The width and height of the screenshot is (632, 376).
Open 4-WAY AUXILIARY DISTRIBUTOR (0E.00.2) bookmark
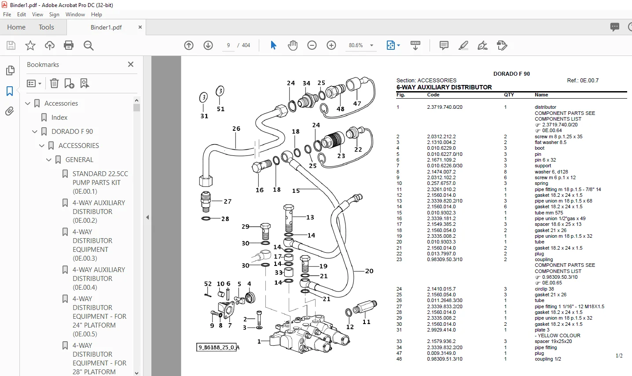[99, 212]
